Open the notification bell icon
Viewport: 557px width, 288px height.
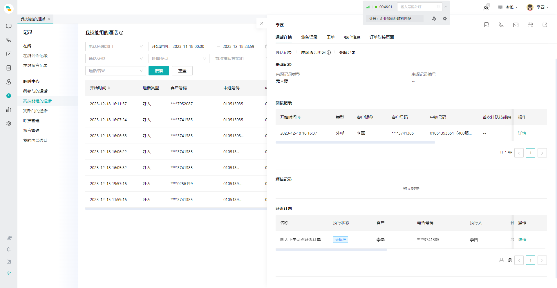tap(9, 249)
